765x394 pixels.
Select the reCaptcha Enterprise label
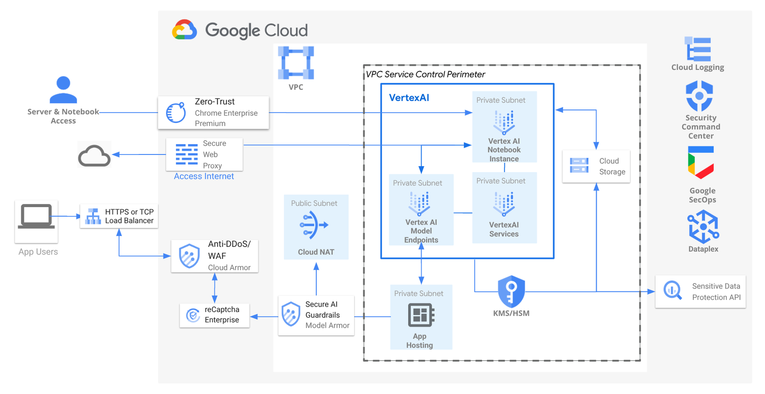click(222, 315)
